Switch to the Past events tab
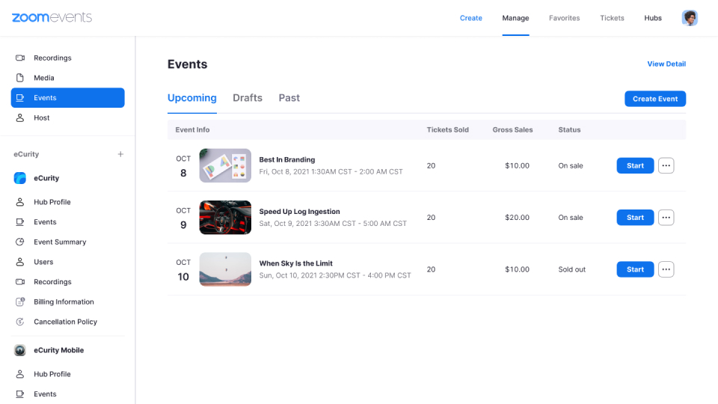Image resolution: width=718 pixels, height=404 pixels. coord(289,98)
